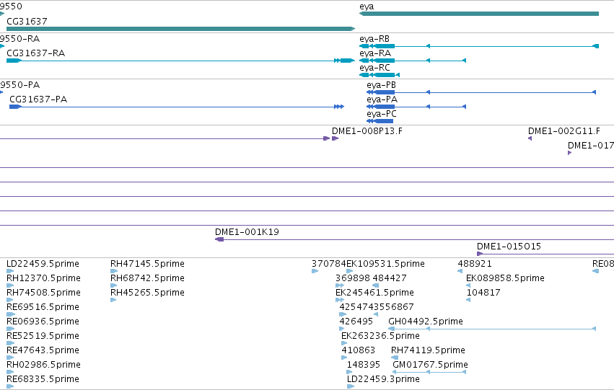Click the EK109531.5prime EST label
The image size is (614, 390).
386,264
